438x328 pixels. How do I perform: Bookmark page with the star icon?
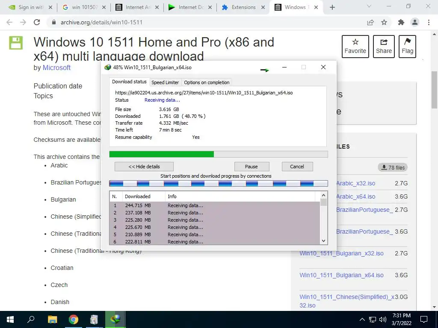(384, 22)
